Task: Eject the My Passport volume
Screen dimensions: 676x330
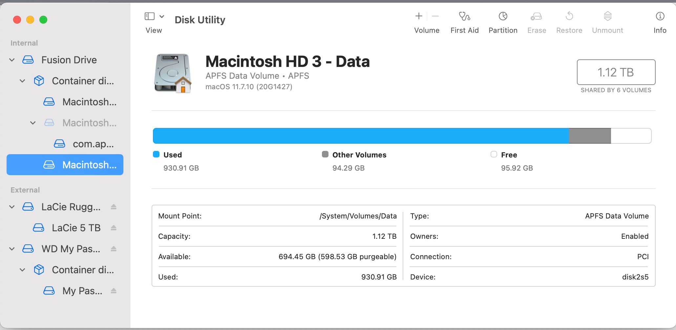Action: pyautogui.click(x=114, y=291)
